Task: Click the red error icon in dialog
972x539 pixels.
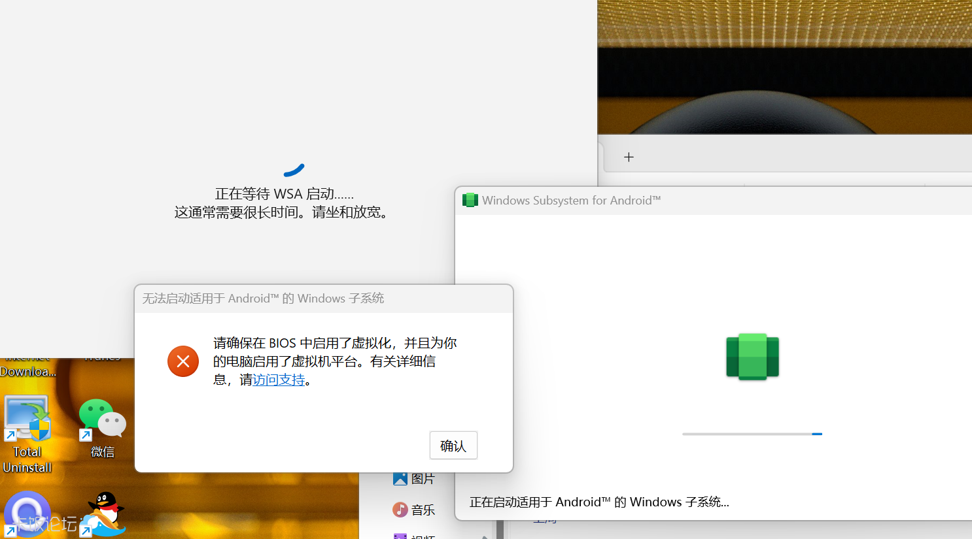Action: pyautogui.click(x=183, y=361)
